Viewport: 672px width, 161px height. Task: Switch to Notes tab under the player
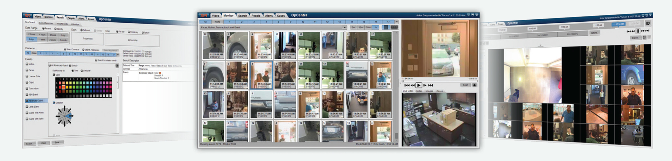(419, 91)
